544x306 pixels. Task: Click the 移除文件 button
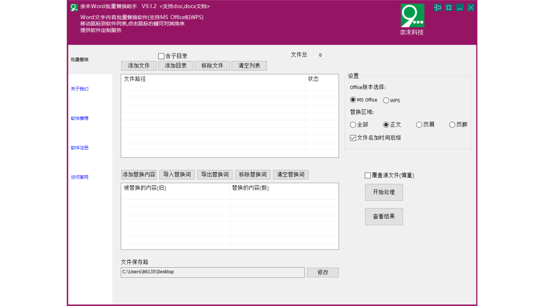(x=212, y=66)
